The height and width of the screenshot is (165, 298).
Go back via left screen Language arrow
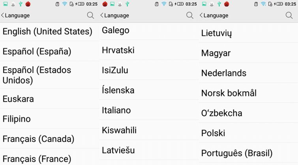tap(15, 15)
